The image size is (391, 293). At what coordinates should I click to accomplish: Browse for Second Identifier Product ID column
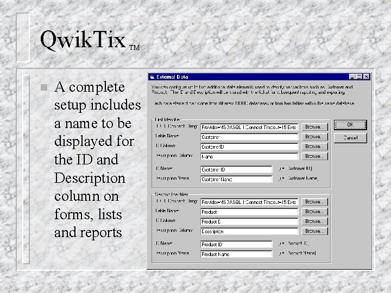[x=314, y=221]
